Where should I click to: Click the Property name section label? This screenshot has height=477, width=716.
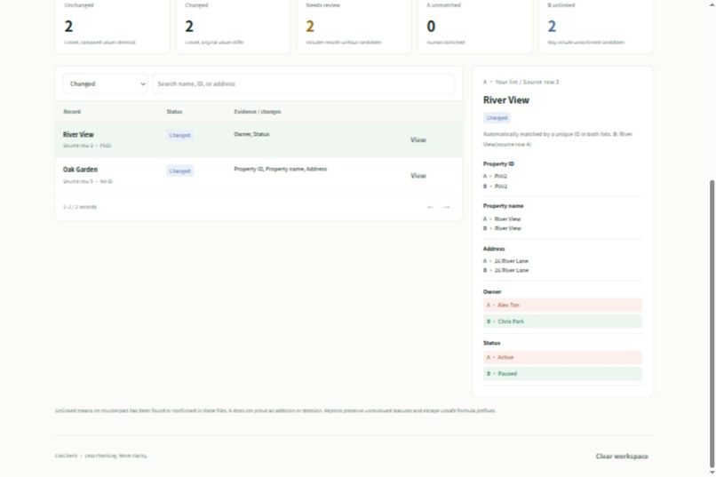(503, 206)
